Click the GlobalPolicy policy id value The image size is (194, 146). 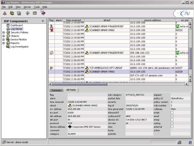pyautogui.click(x=177, y=98)
